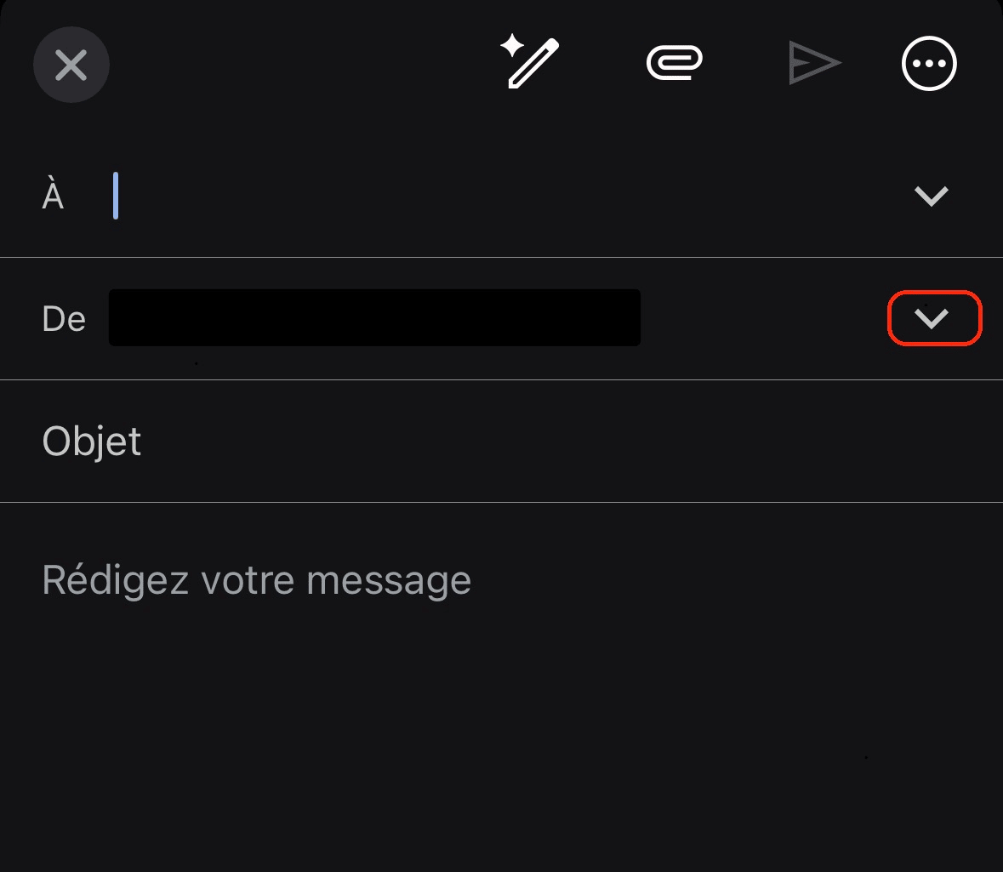
Task: Select the De sender address field
Action: coord(374,318)
